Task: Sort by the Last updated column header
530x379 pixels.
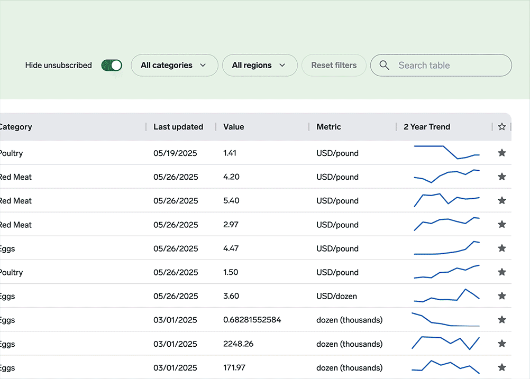Action: (178, 127)
